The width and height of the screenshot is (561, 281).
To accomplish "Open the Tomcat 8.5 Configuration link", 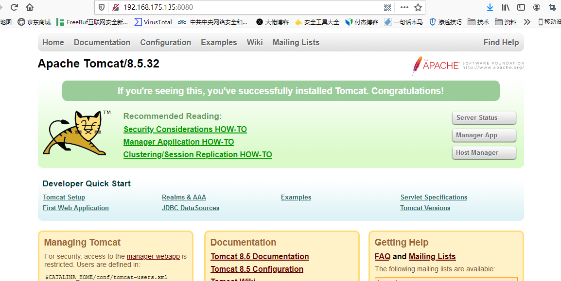I will pos(257,269).
